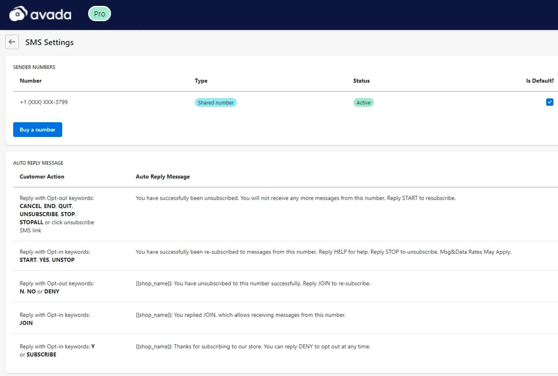The height and width of the screenshot is (376, 558).
Task: Click the Status column header
Action: [x=361, y=81]
